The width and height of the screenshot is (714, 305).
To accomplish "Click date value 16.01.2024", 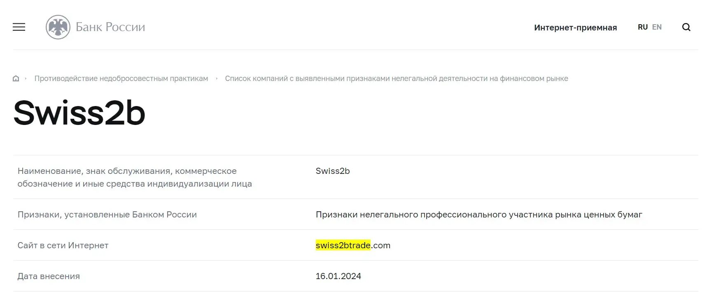I will click(x=338, y=276).
